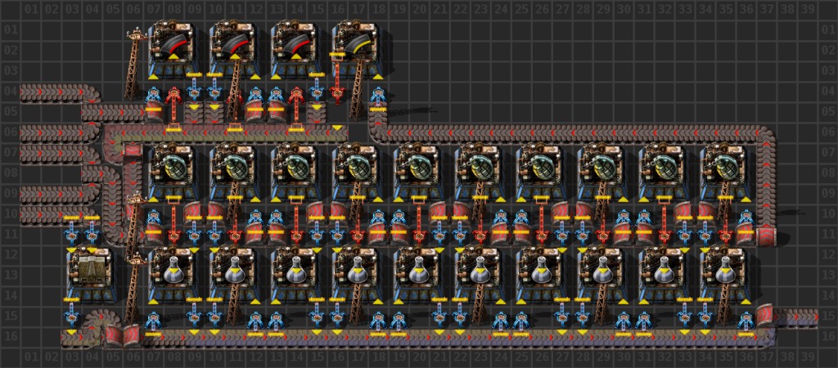Click the red belt assembler spanning columns 10-12

pyautogui.click(x=235, y=50)
